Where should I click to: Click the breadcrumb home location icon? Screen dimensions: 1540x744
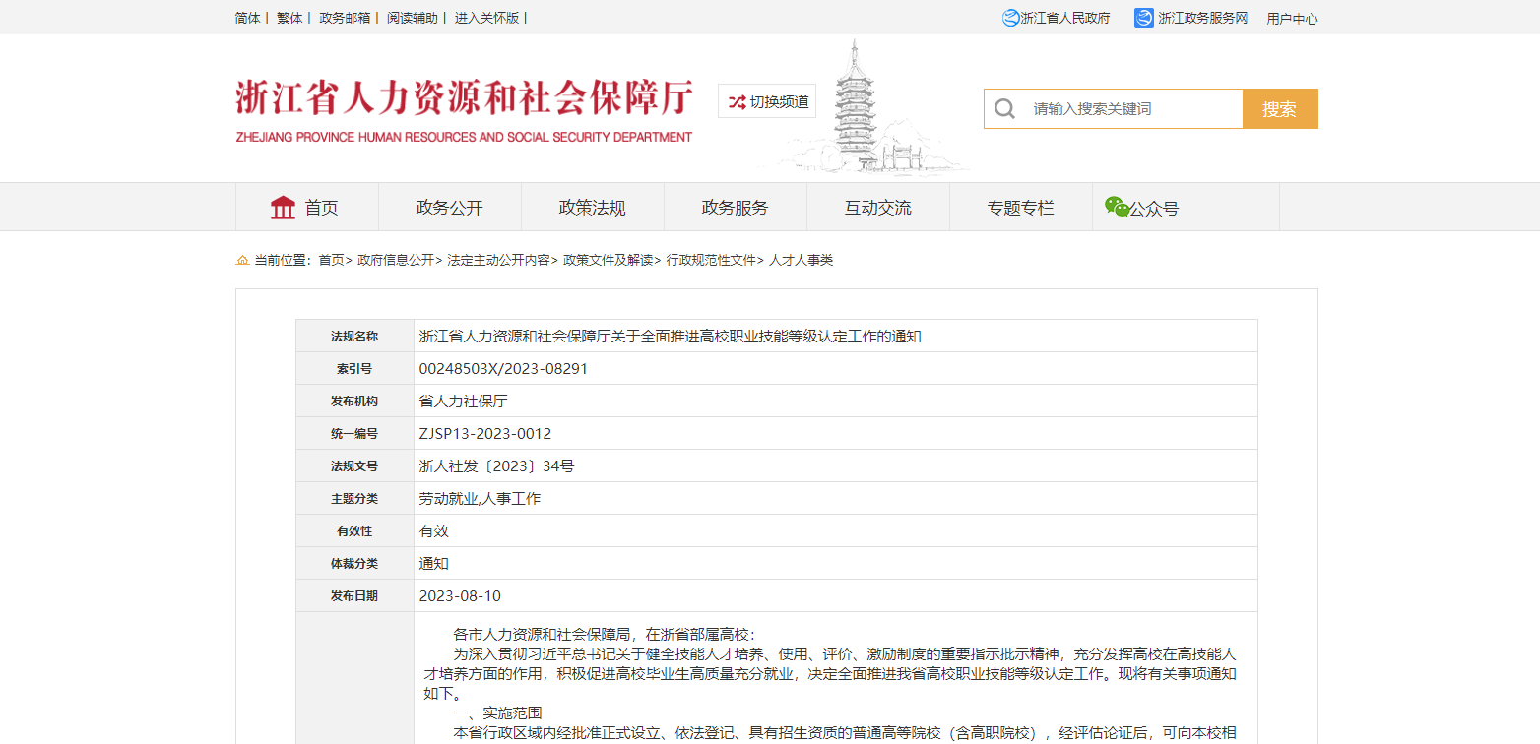point(242,261)
